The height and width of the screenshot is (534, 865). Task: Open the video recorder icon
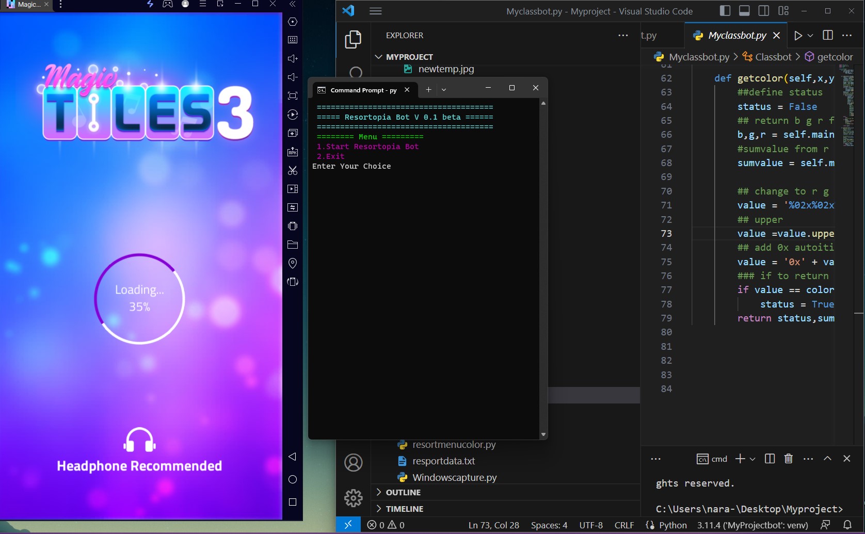[x=293, y=189]
